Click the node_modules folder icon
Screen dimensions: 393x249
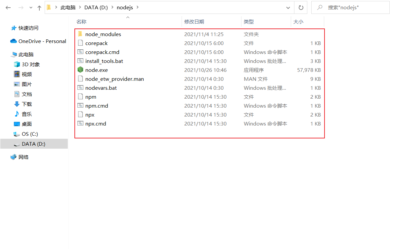[80, 34]
